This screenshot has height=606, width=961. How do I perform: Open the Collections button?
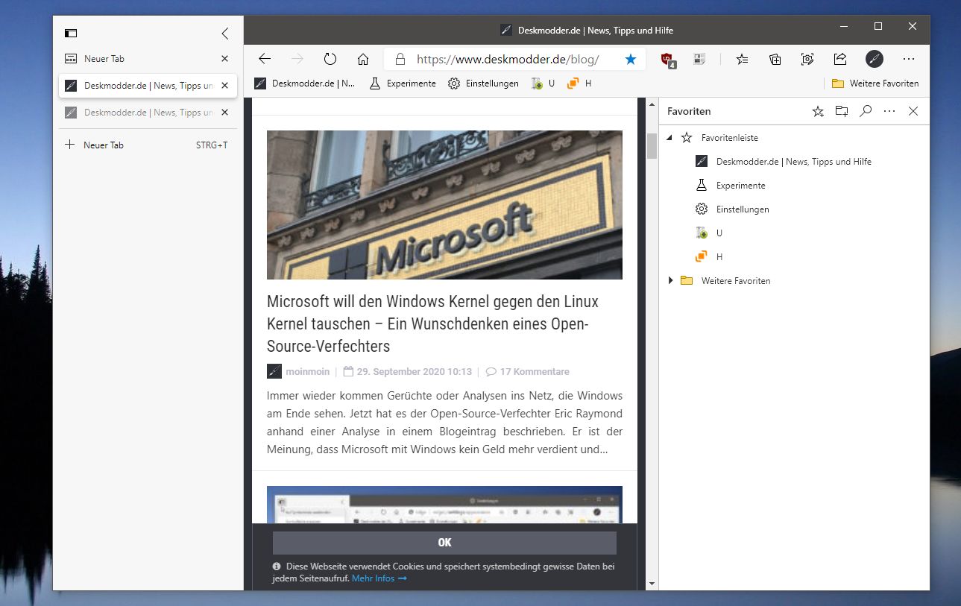[x=775, y=59]
